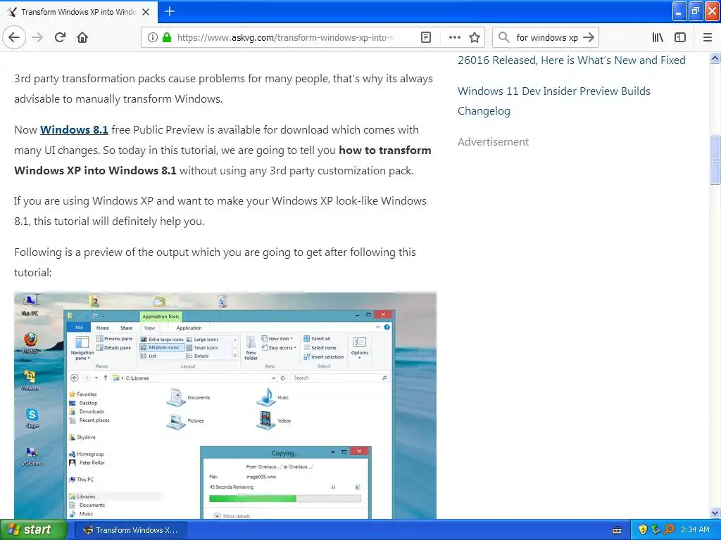Reload the current page

[x=60, y=37]
